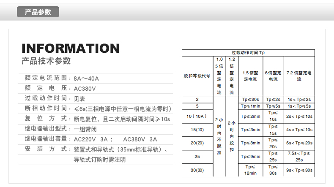Click the 2小时内不脱扣 merged cell
The image size is (334, 187).
[x=219, y=136]
